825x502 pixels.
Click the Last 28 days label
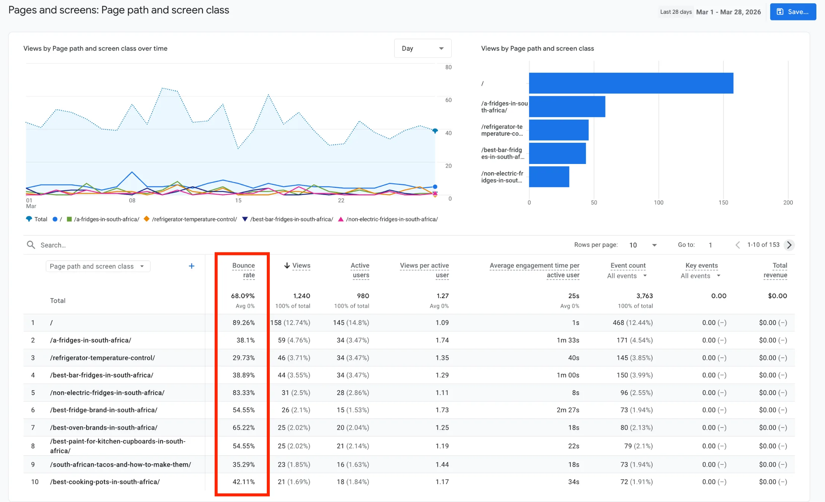[x=676, y=12]
